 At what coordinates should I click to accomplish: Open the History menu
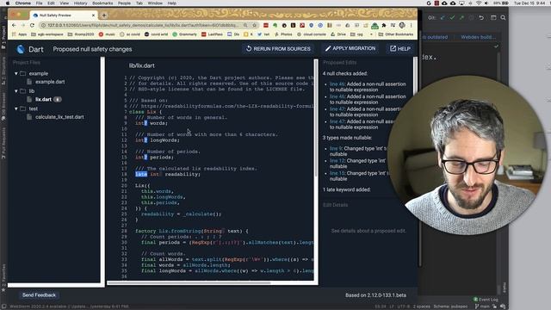tap(80, 3)
